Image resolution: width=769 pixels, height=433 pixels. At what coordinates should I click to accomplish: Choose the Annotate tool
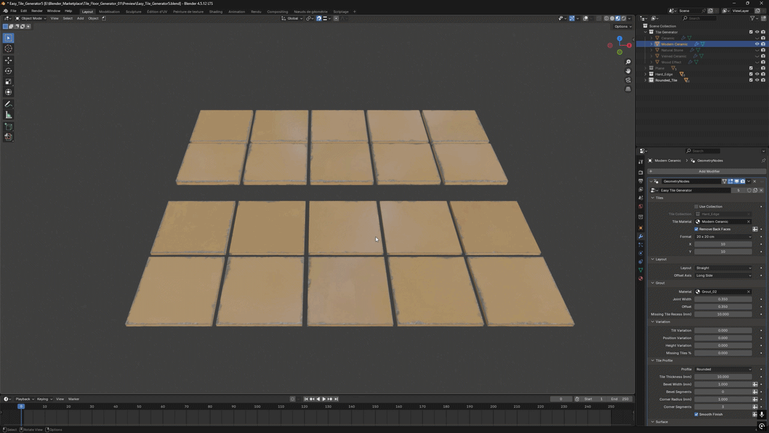(8, 105)
